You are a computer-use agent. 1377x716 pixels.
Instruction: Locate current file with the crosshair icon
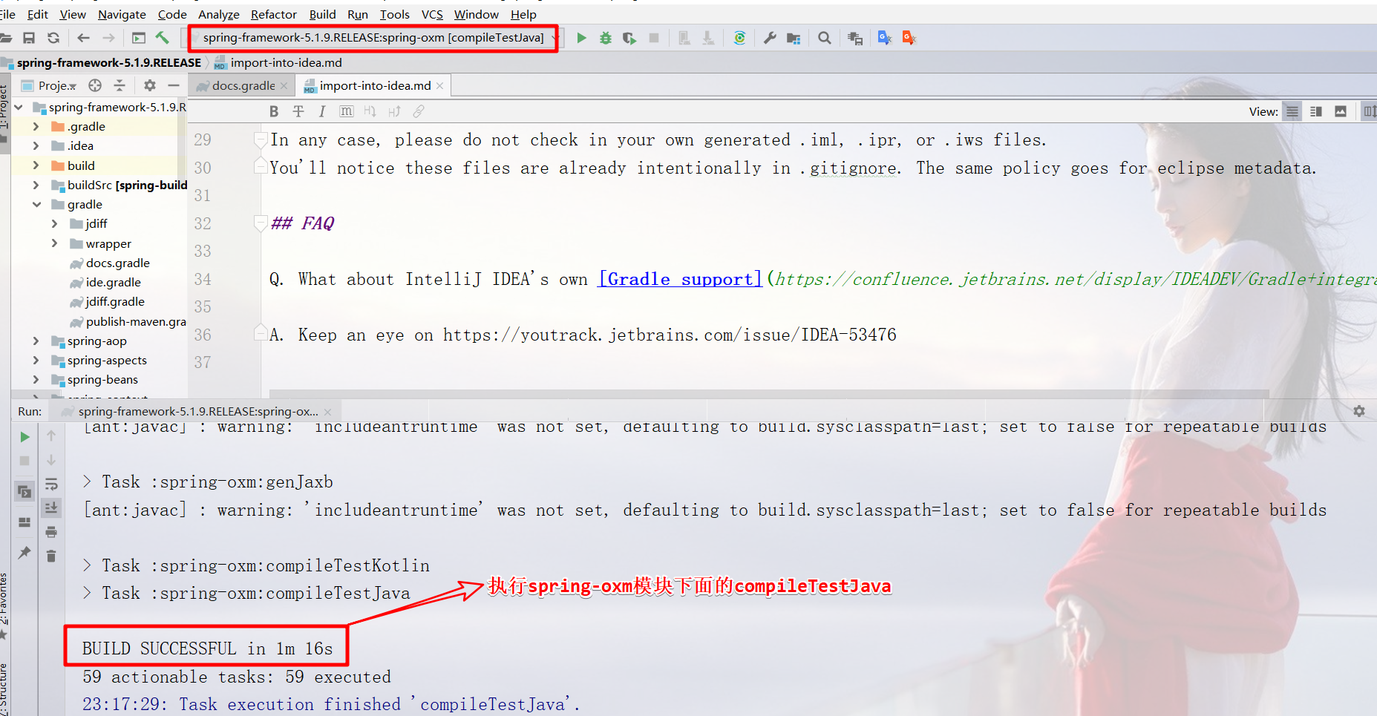(x=95, y=85)
